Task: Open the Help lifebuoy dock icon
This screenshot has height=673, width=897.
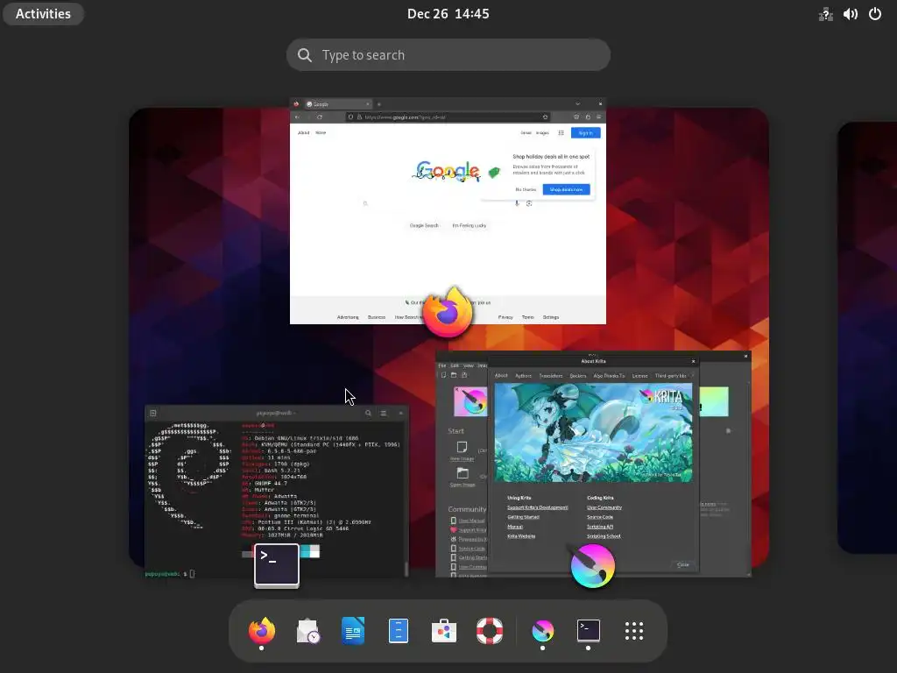Action: [x=490, y=631]
